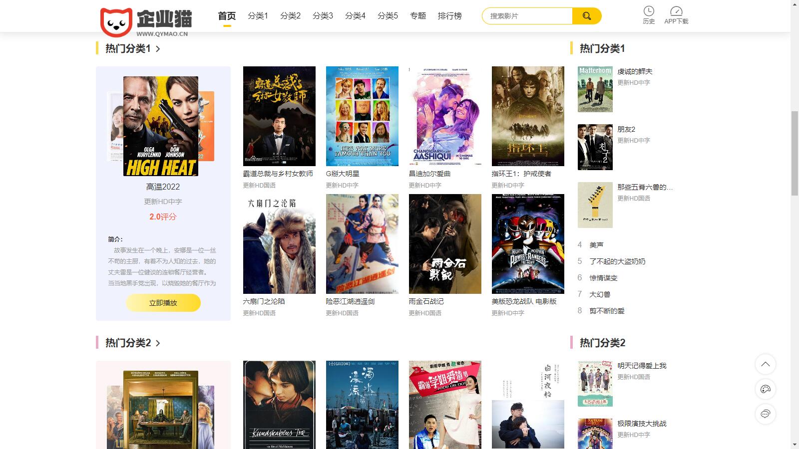799x449 pixels.
Task: Click the scrollbar up arrow
Action: (795, 4)
